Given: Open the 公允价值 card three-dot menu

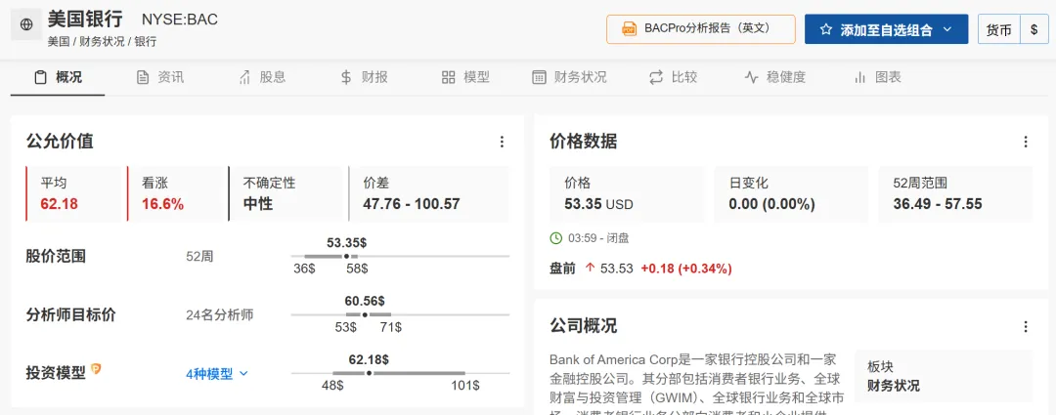Looking at the screenshot, I should pos(502,142).
